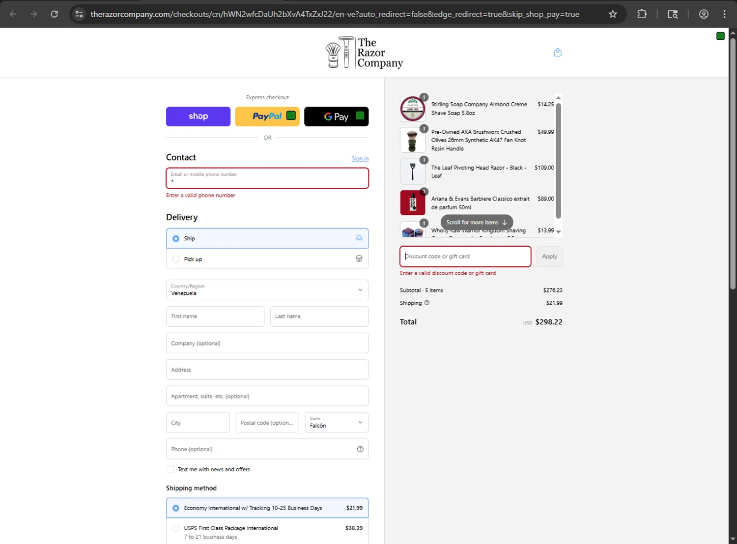Focus the Discount code or gift card field
Image resolution: width=737 pixels, height=544 pixels.
[465, 257]
